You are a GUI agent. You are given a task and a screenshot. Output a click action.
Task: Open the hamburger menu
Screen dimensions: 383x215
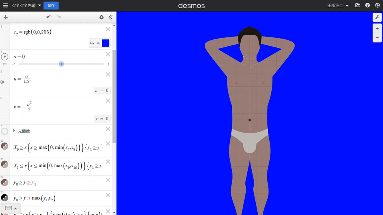(x=5, y=5)
